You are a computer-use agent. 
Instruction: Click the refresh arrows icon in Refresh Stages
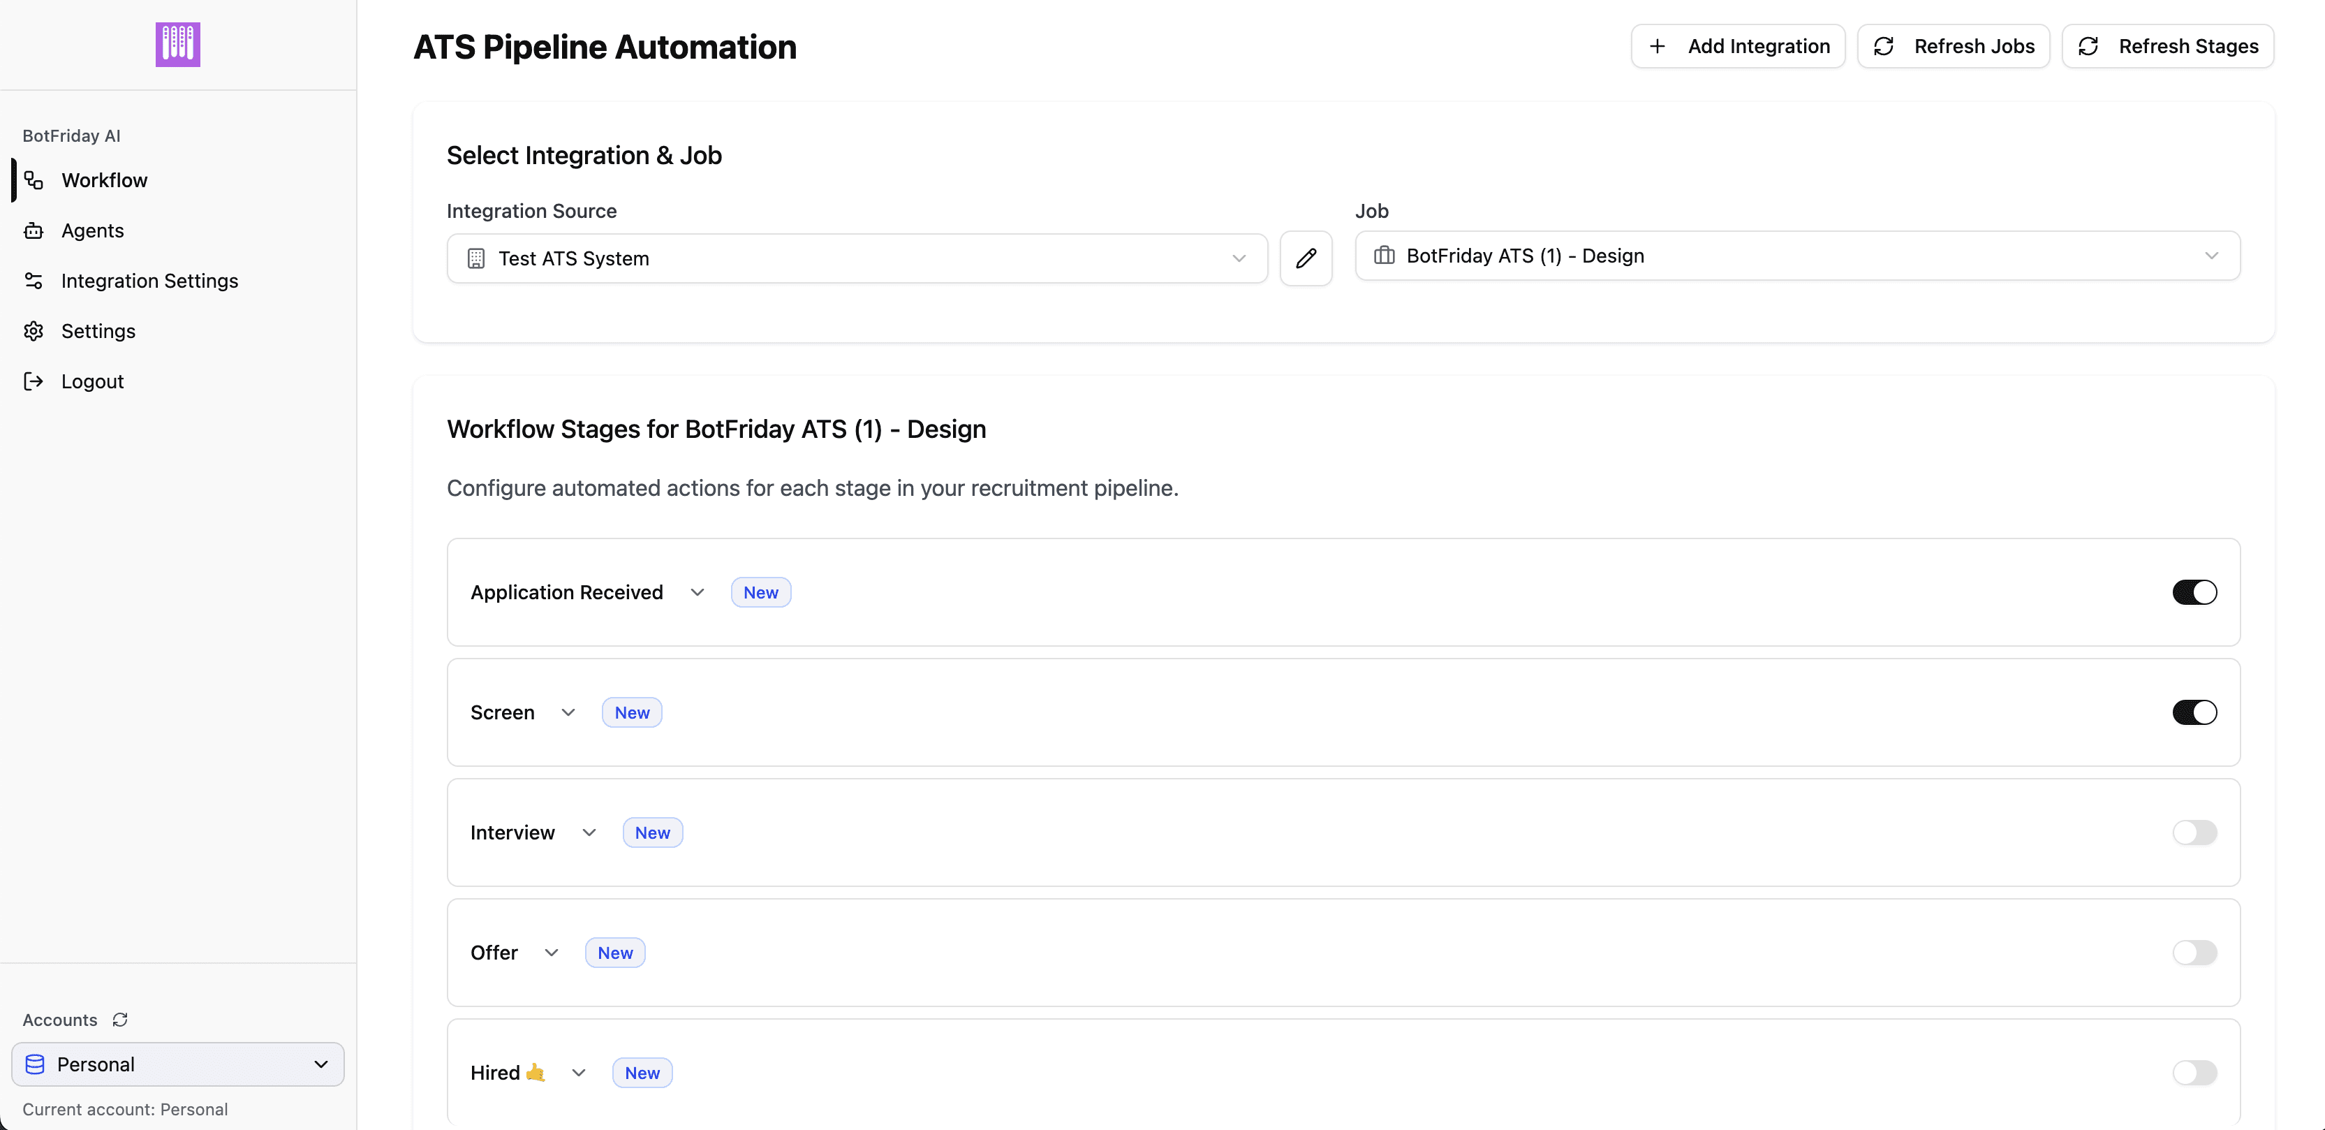(2088, 46)
